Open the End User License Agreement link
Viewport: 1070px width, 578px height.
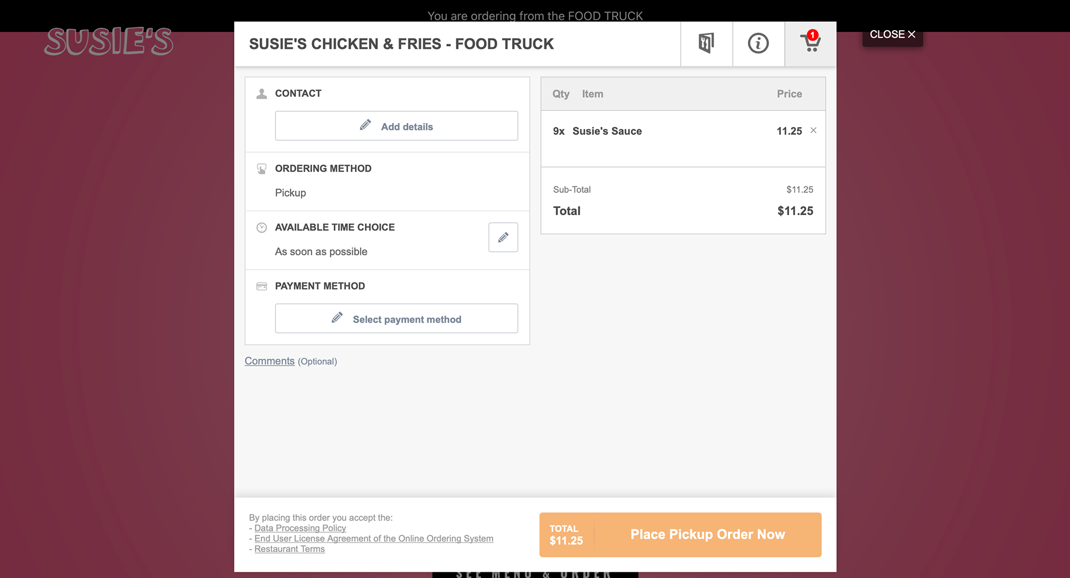tap(373, 538)
